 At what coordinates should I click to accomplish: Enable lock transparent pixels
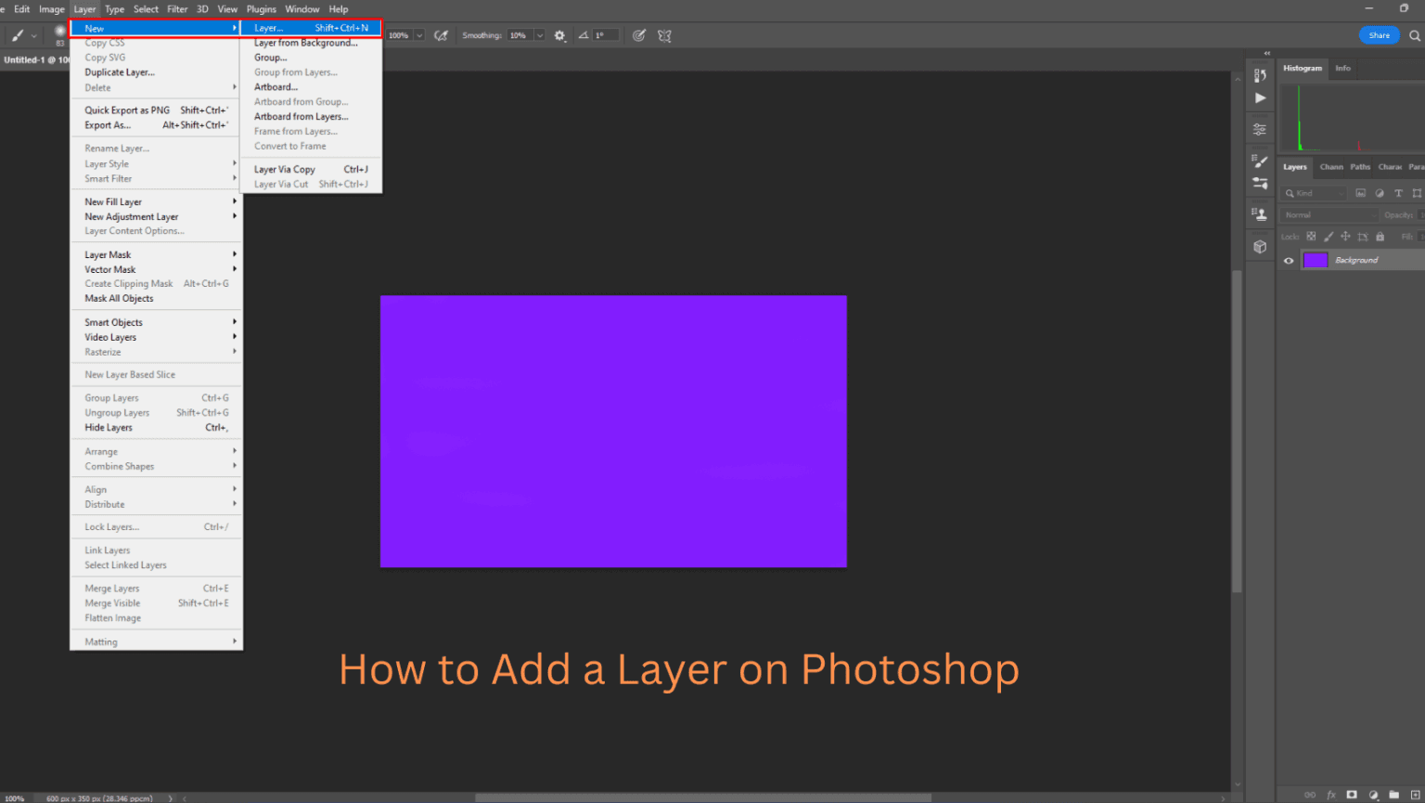point(1310,237)
